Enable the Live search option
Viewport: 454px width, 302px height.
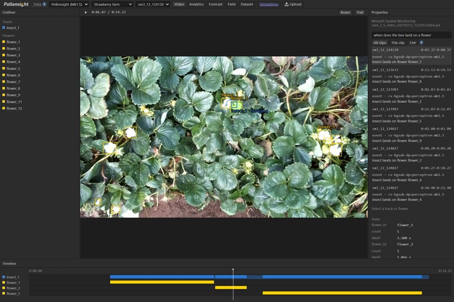412,43
